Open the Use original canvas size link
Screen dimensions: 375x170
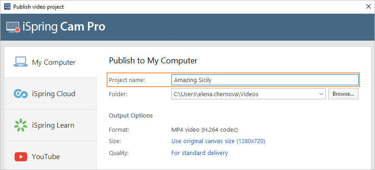218,141
